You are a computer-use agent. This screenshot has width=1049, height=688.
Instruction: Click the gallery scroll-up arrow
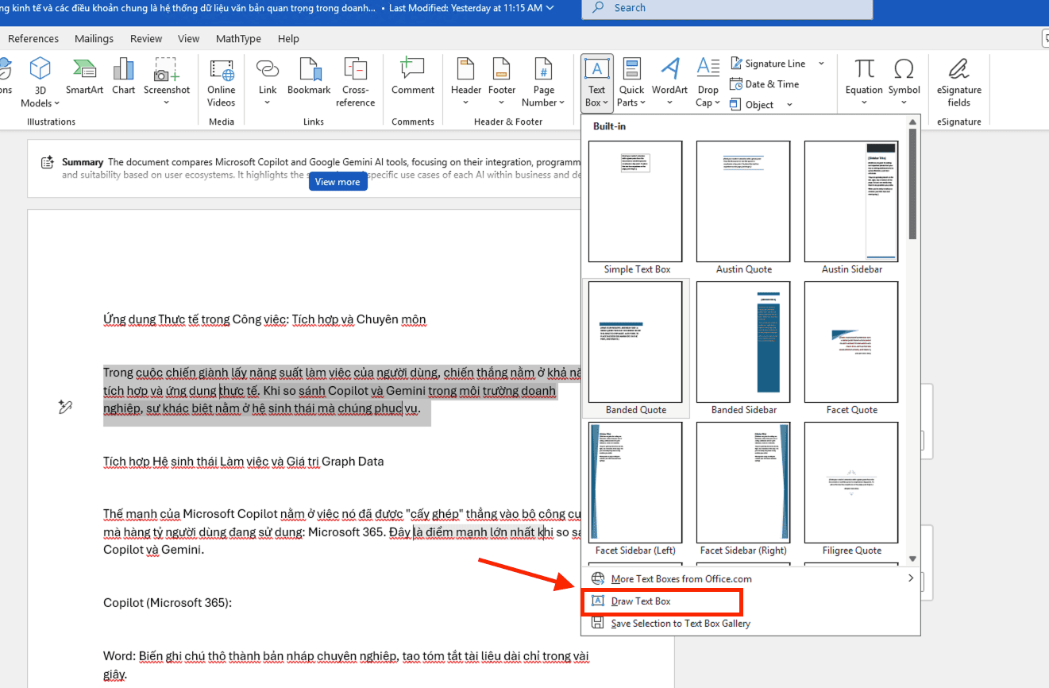coord(912,122)
